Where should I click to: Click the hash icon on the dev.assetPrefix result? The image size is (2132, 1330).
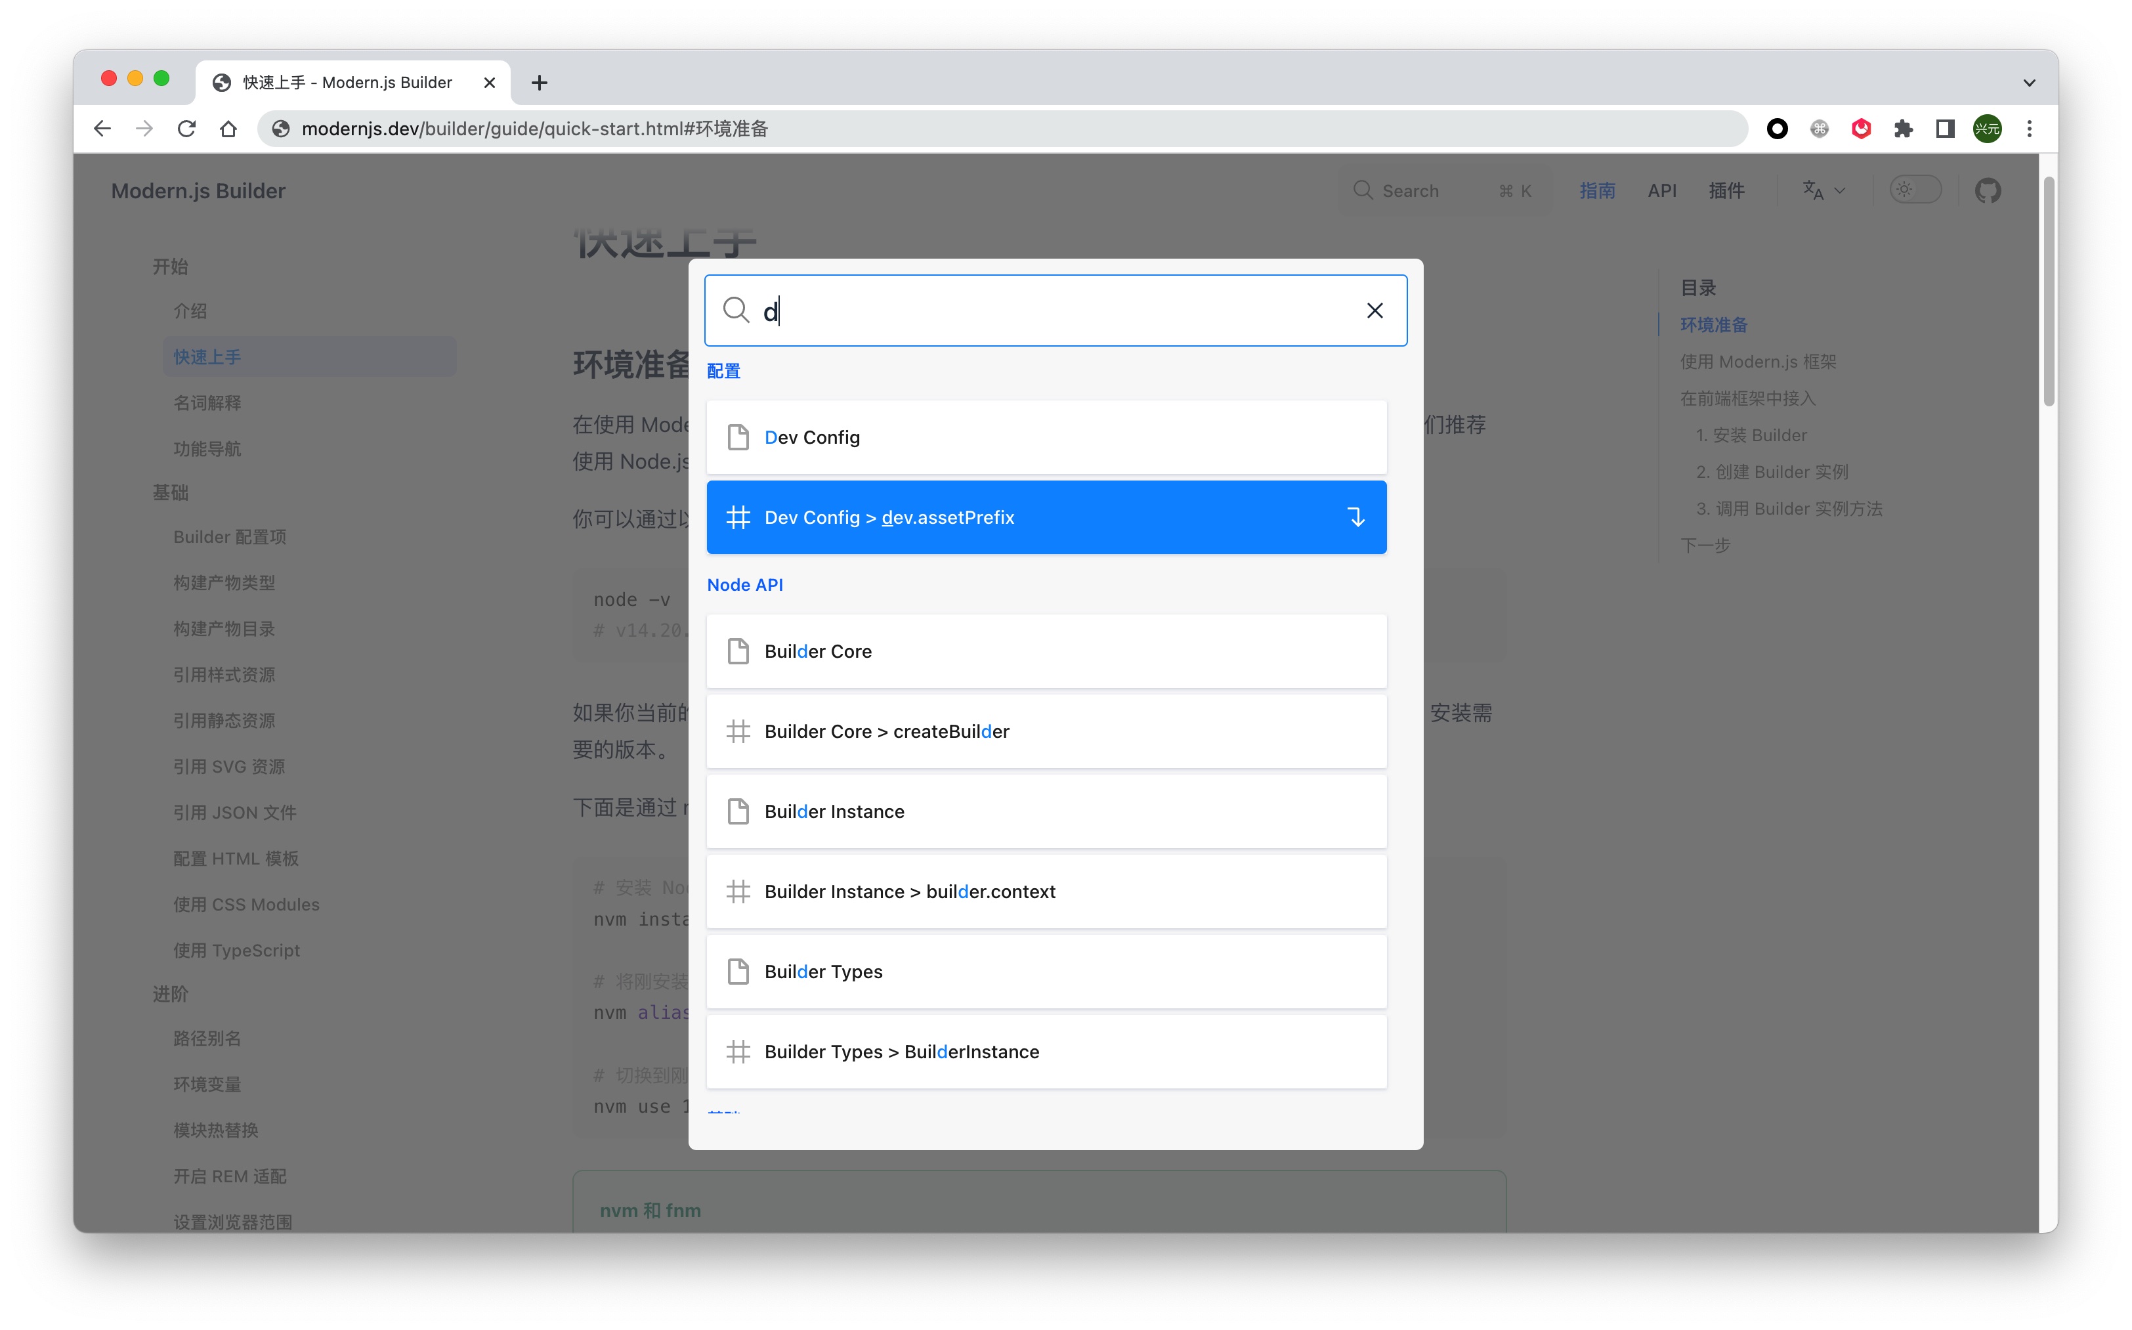tap(738, 517)
